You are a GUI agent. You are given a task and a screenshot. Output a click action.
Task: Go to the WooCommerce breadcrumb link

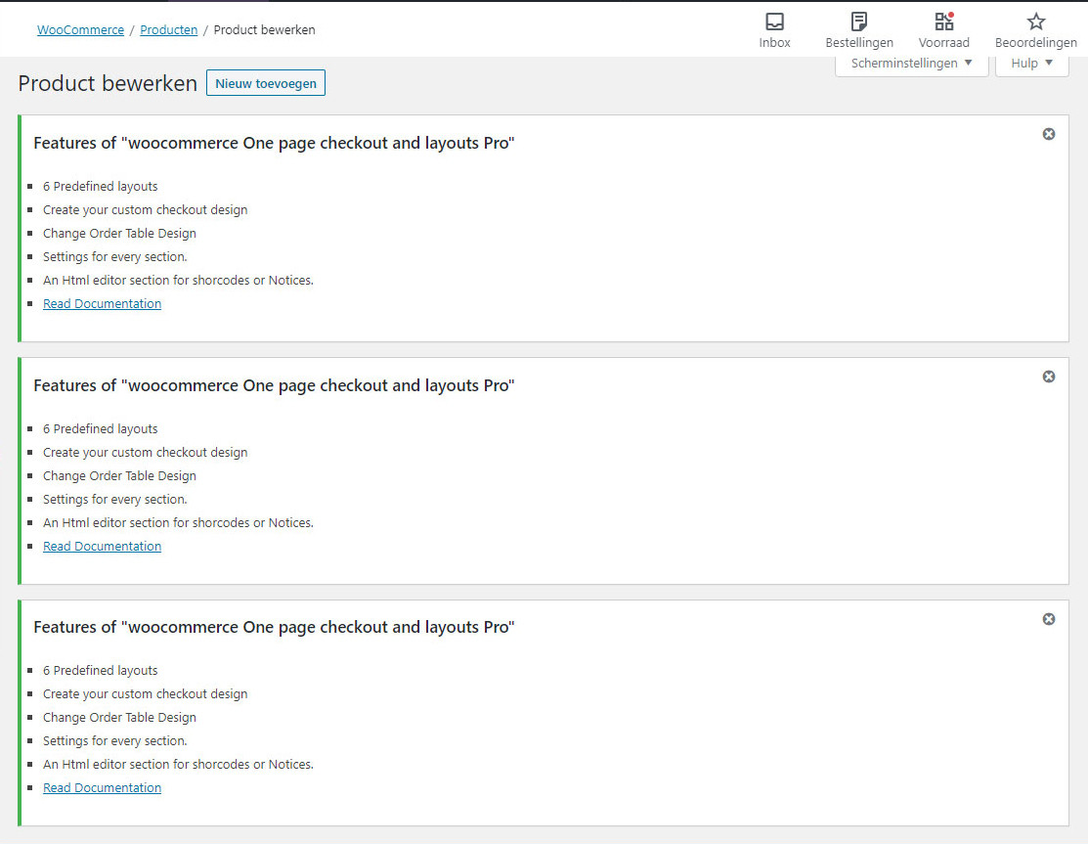click(x=80, y=30)
